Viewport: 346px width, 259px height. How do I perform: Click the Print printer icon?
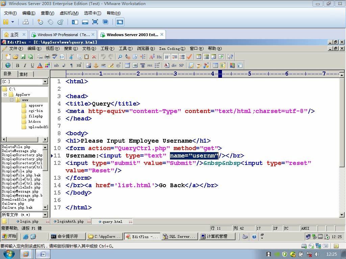pos(47,57)
